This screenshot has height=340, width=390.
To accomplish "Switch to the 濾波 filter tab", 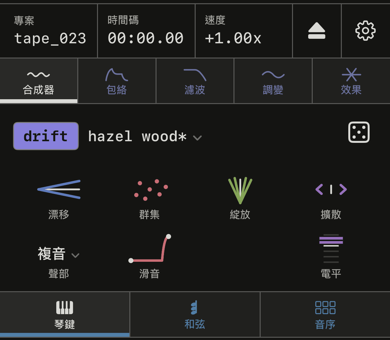I will click(x=195, y=81).
